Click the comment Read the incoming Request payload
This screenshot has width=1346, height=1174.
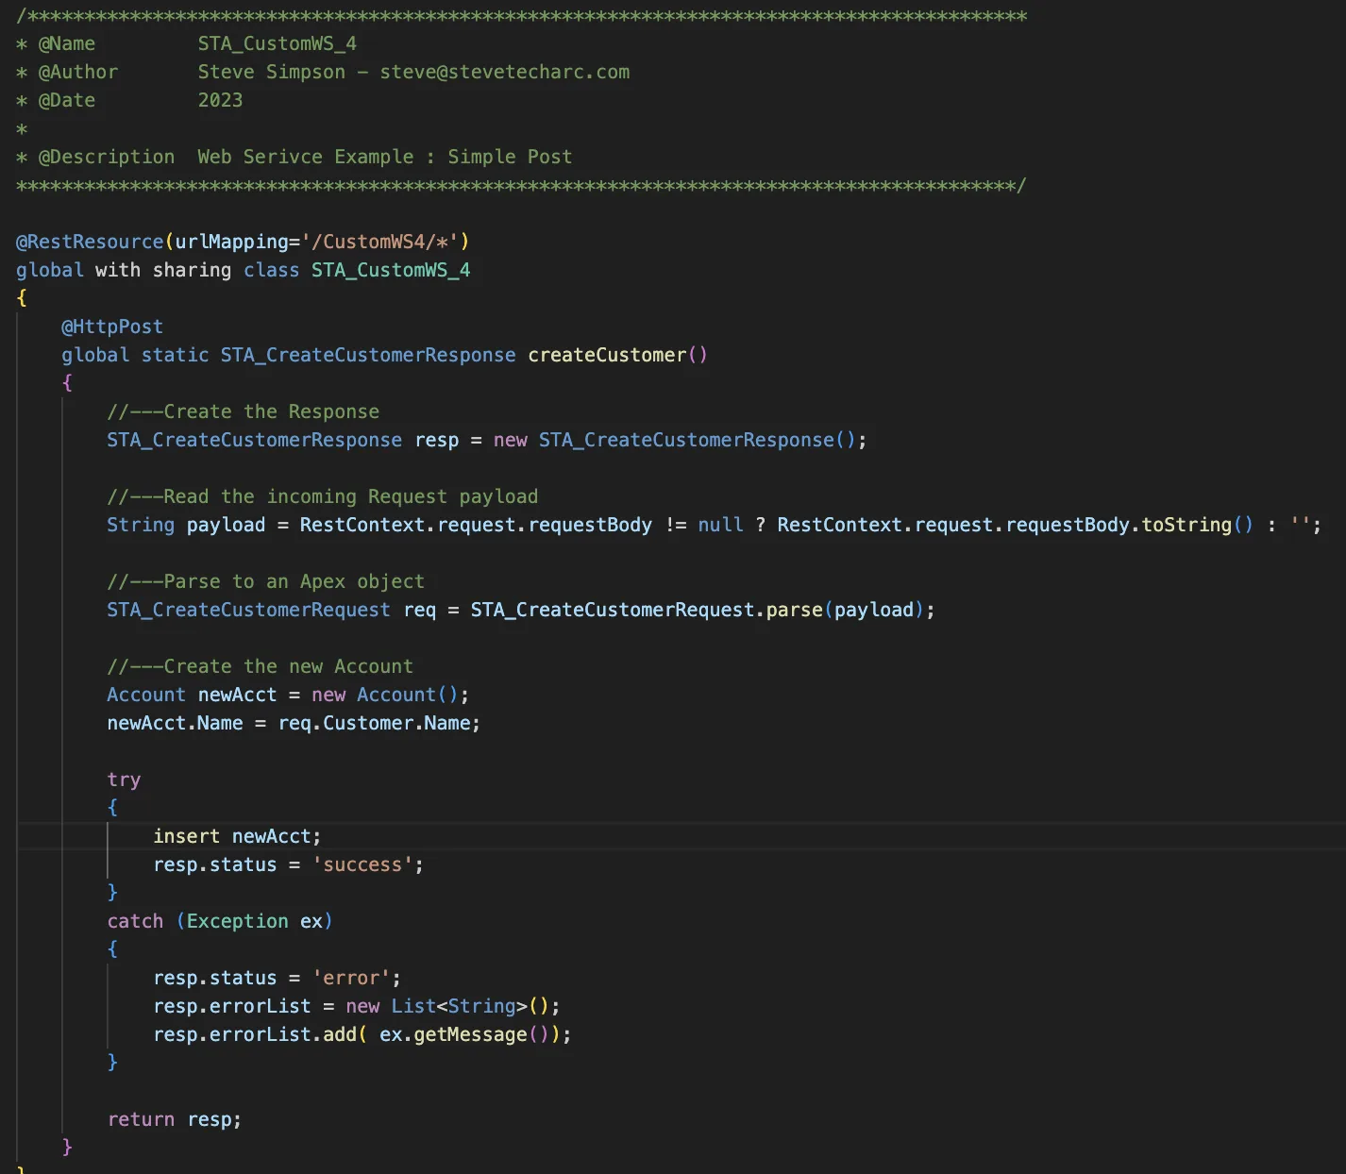(x=323, y=496)
